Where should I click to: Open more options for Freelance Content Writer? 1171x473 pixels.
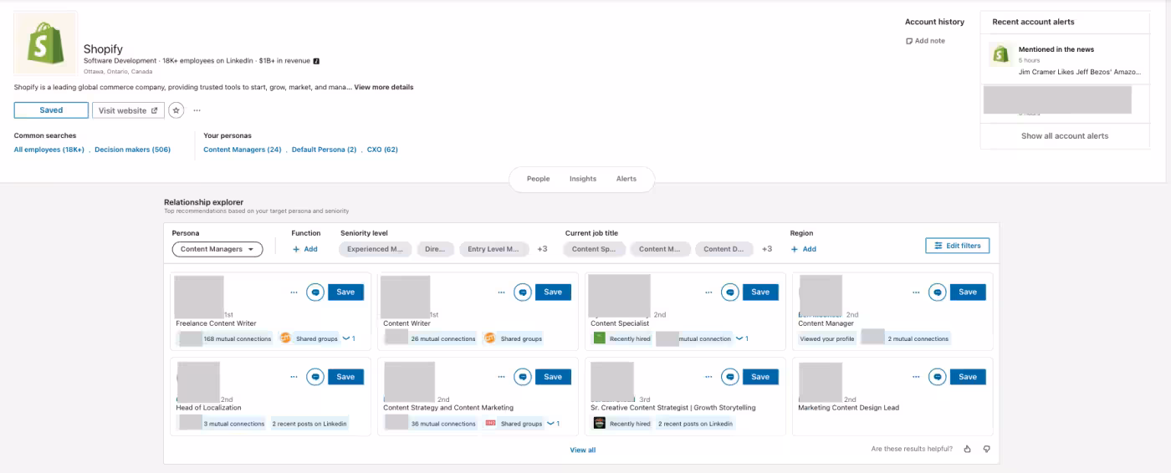pyautogui.click(x=294, y=292)
